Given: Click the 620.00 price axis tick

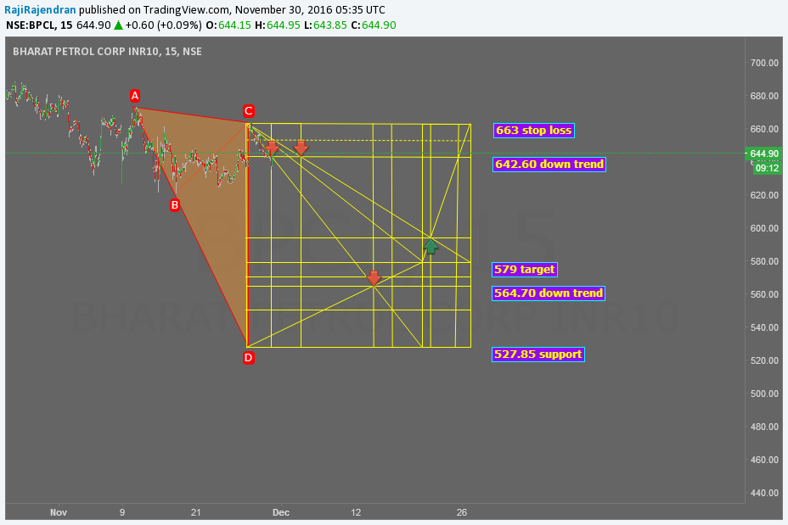Looking at the screenshot, I should [x=764, y=195].
